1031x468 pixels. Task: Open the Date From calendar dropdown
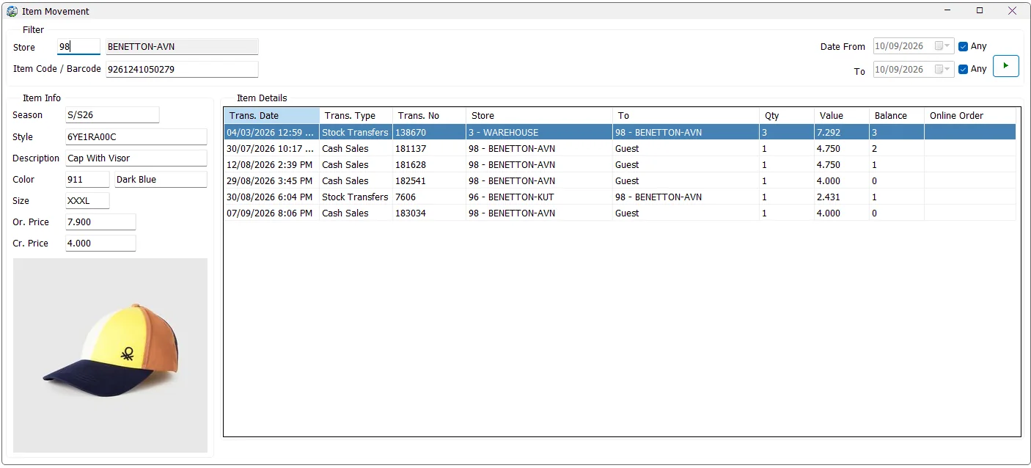(x=942, y=46)
